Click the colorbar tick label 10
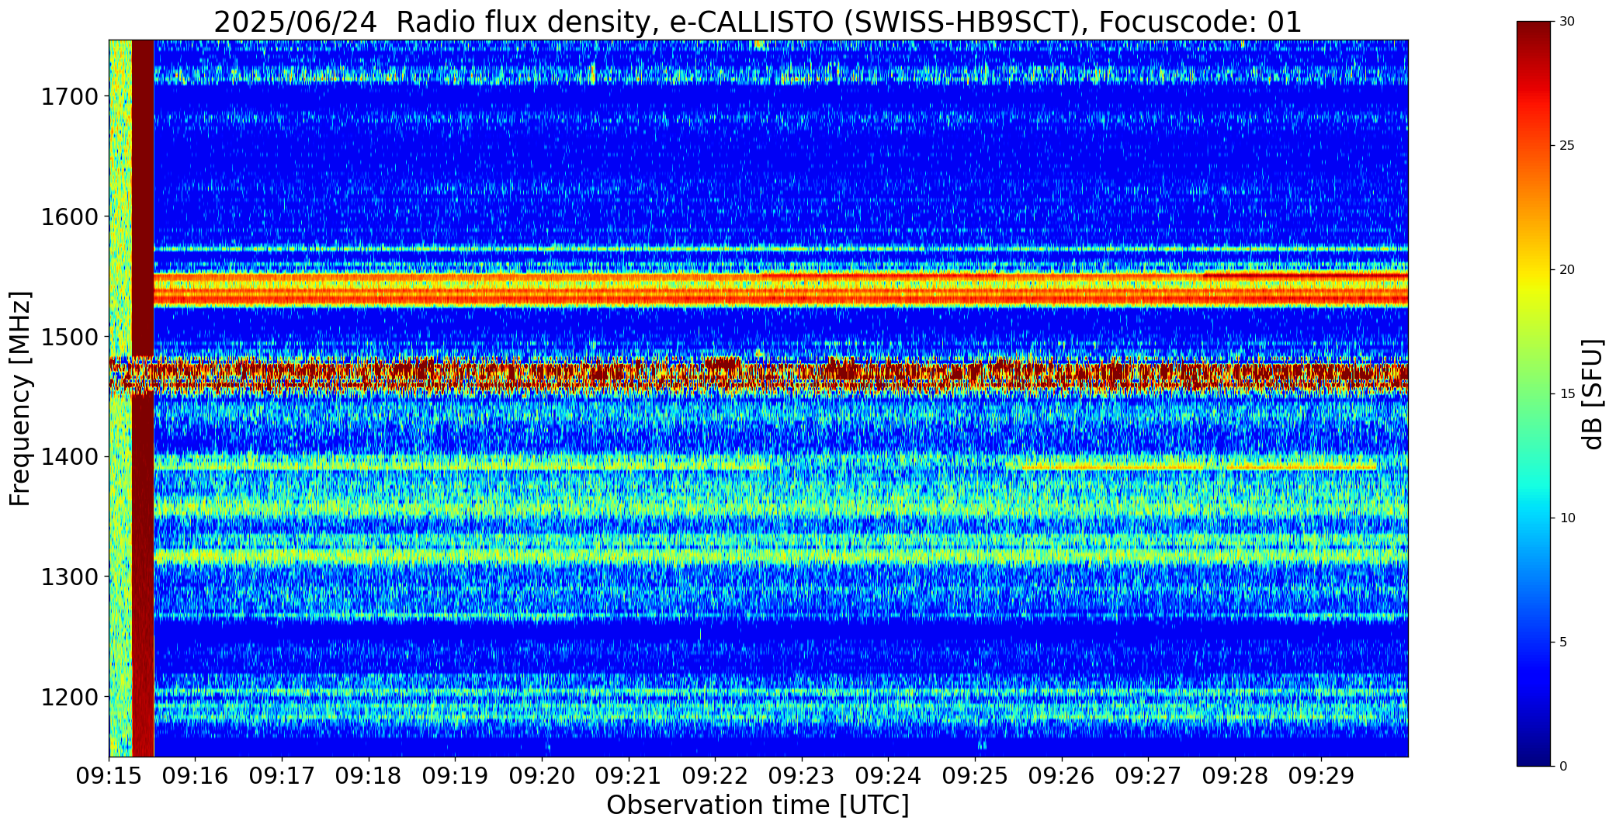 [1567, 518]
